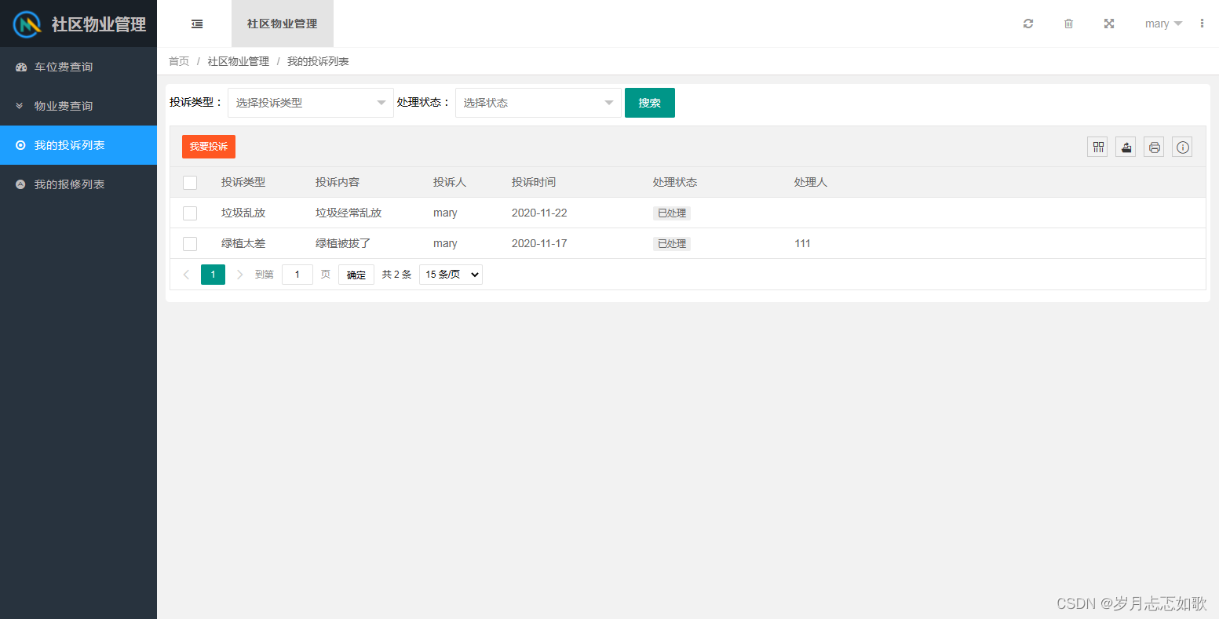
Task: Click the app logo icon
Action: click(28, 24)
